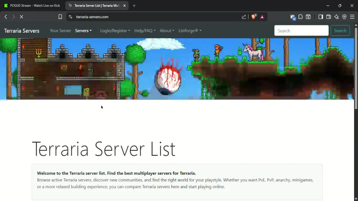Focus the site Search input field
The height and width of the screenshot is (201, 358).
[301, 31]
